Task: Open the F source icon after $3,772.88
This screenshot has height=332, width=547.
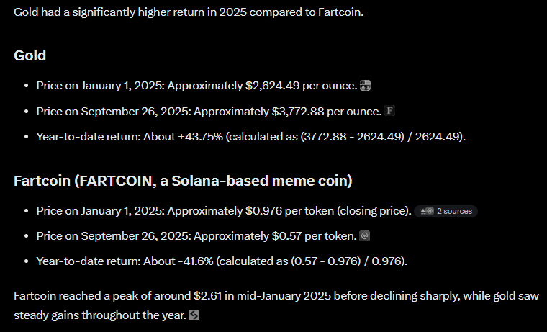Action: tap(389, 111)
